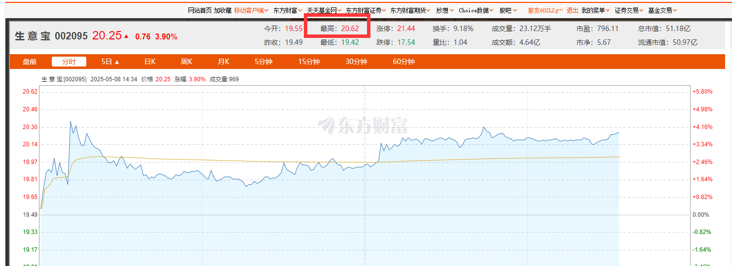This screenshot has height=266, width=732.
Task: Expand the 证券交易 dropdown
Action: tap(629, 10)
